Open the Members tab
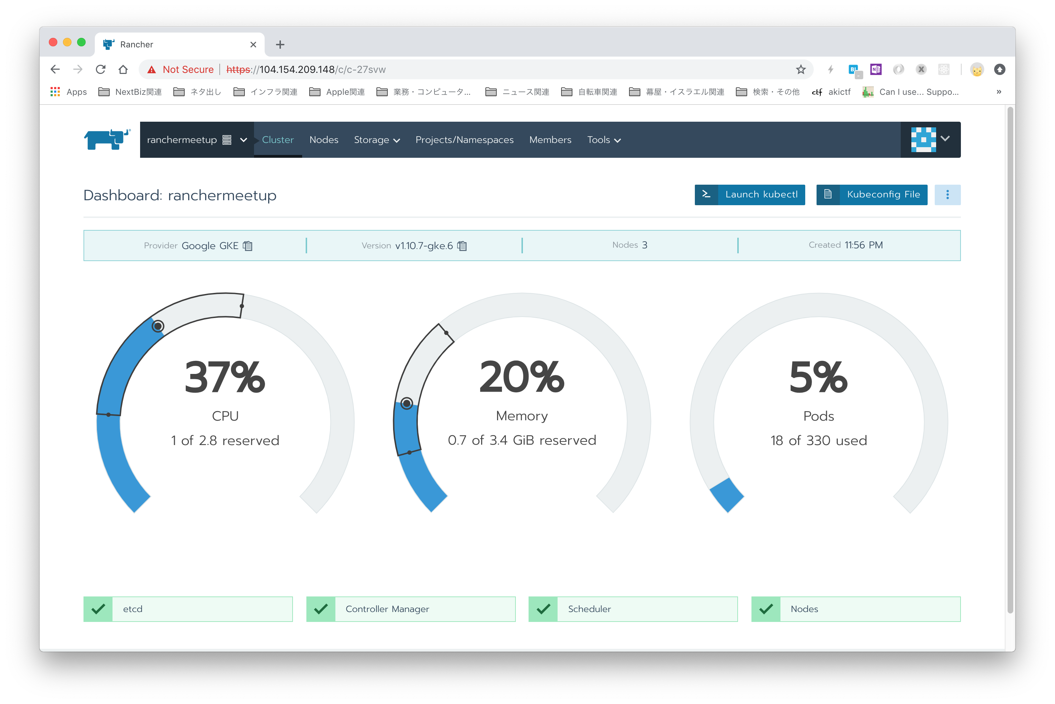The width and height of the screenshot is (1055, 704). 550,140
